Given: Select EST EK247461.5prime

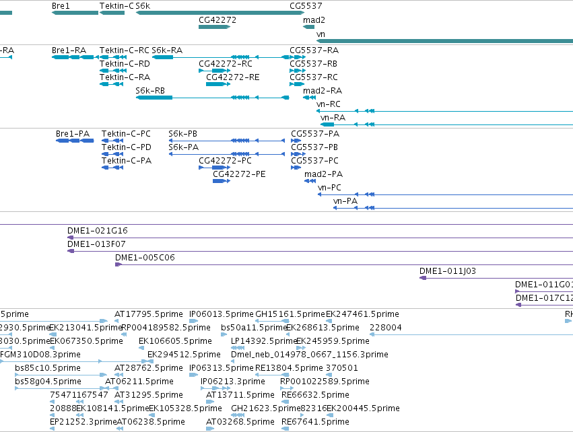Looking at the screenshot, I should [x=362, y=314].
